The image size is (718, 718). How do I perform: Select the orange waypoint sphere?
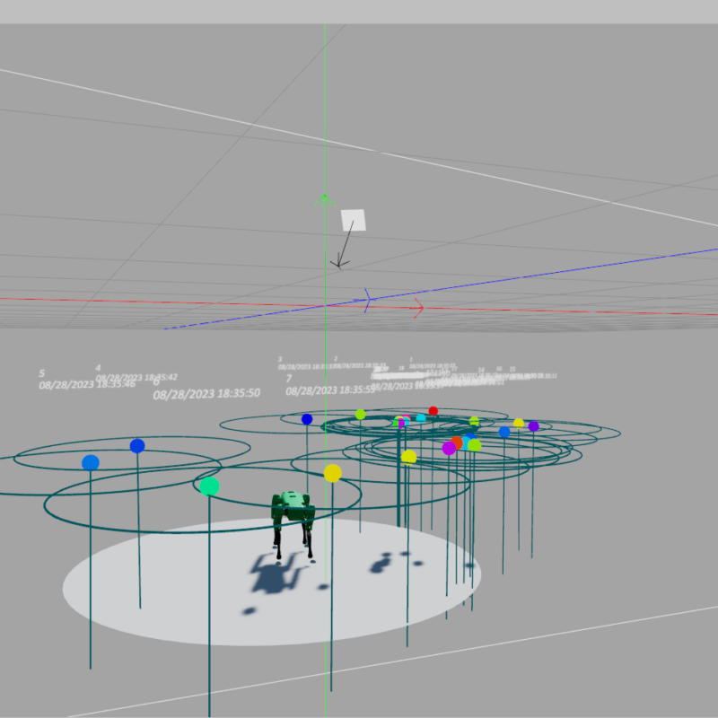pyautogui.click(x=457, y=442)
